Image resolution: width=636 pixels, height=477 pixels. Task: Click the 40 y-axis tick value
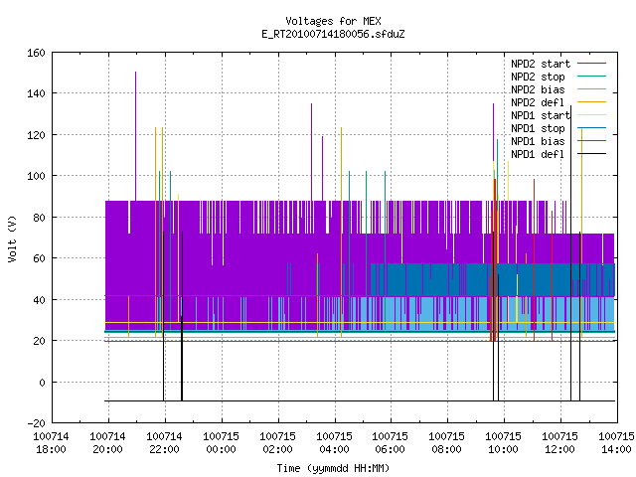(x=39, y=300)
